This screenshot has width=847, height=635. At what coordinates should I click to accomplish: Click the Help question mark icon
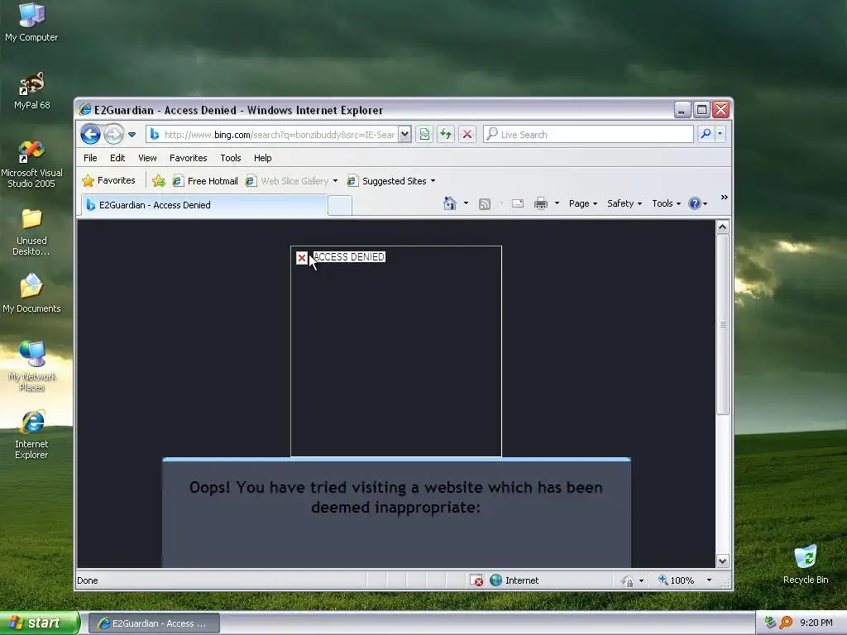pyautogui.click(x=695, y=203)
